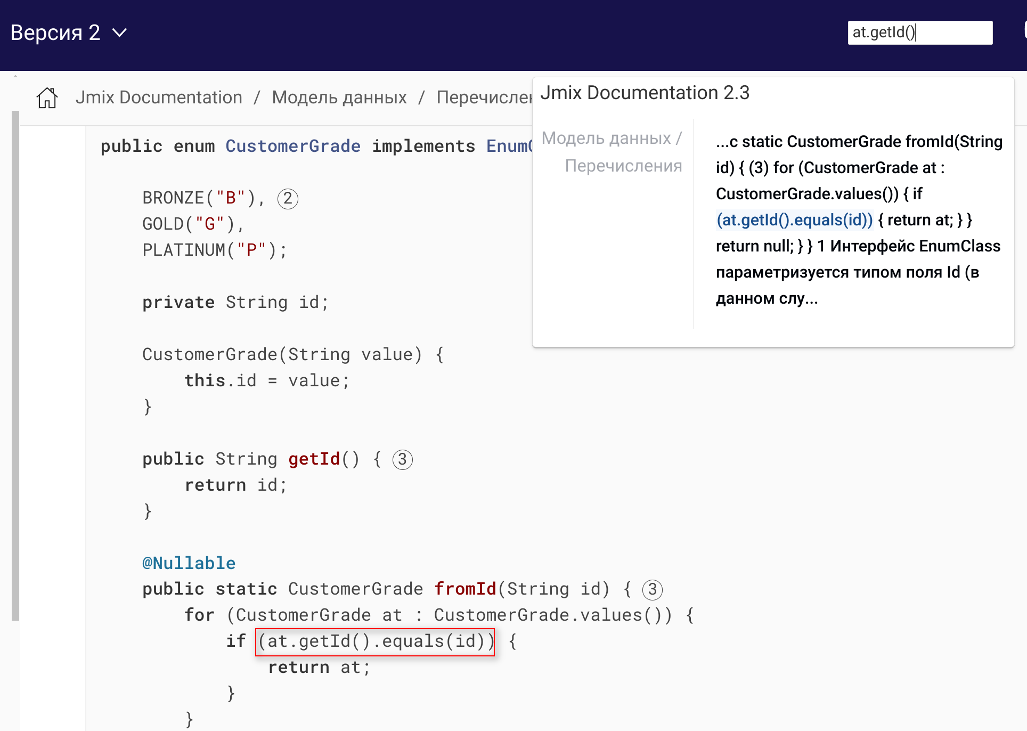Go to home via house icon
Screen dimensions: 1027x731
[x=47, y=98]
